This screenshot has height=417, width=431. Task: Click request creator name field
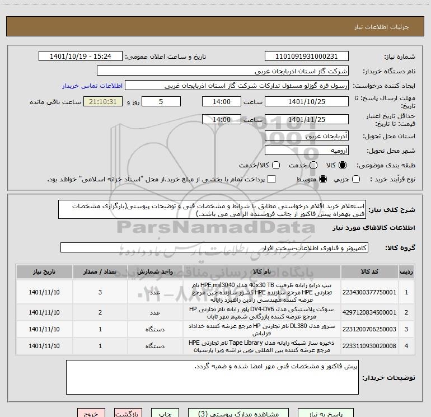(x=237, y=85)
